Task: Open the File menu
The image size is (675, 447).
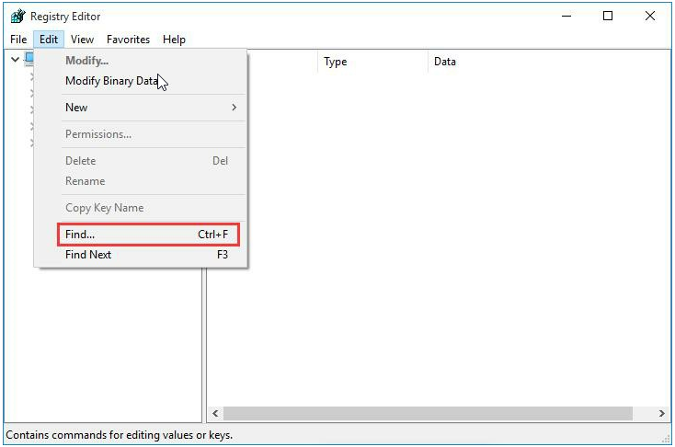Action: click(x=18, y=40)
